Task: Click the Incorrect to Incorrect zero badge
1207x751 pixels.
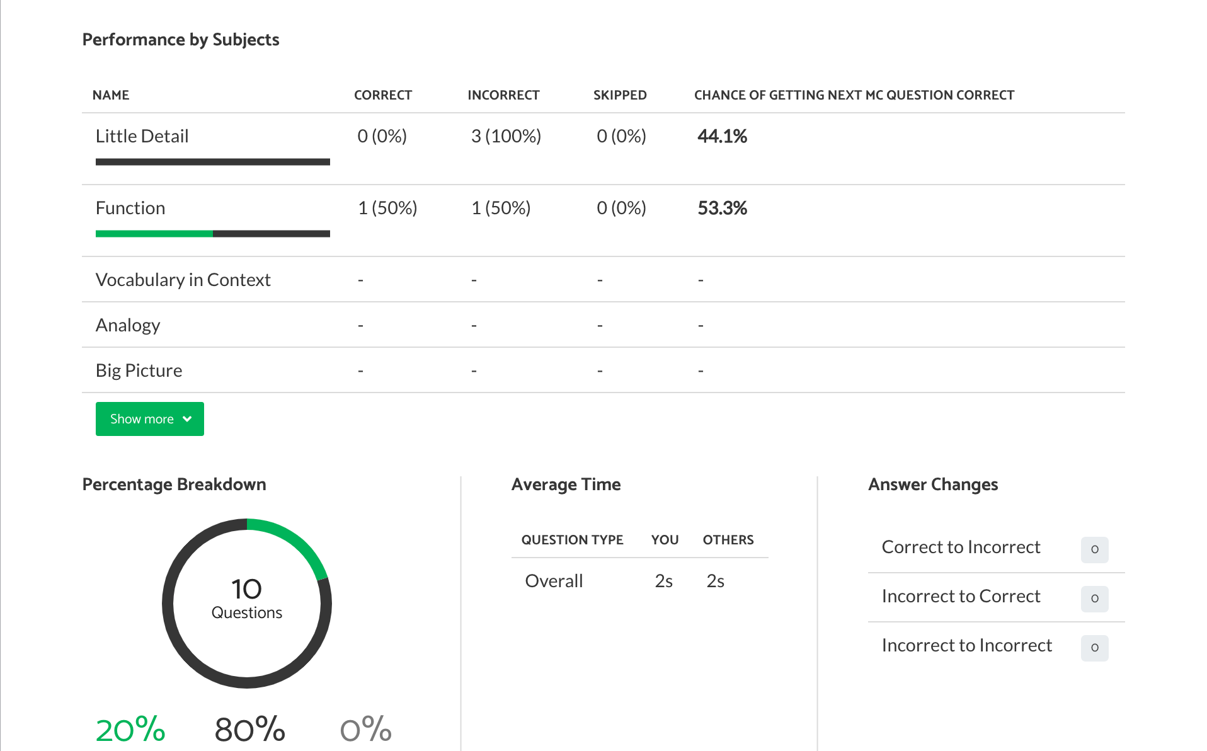Action: click(1094, 648)
